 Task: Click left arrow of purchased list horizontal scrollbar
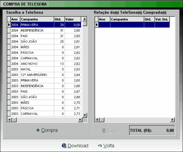(x=97, y=120)
